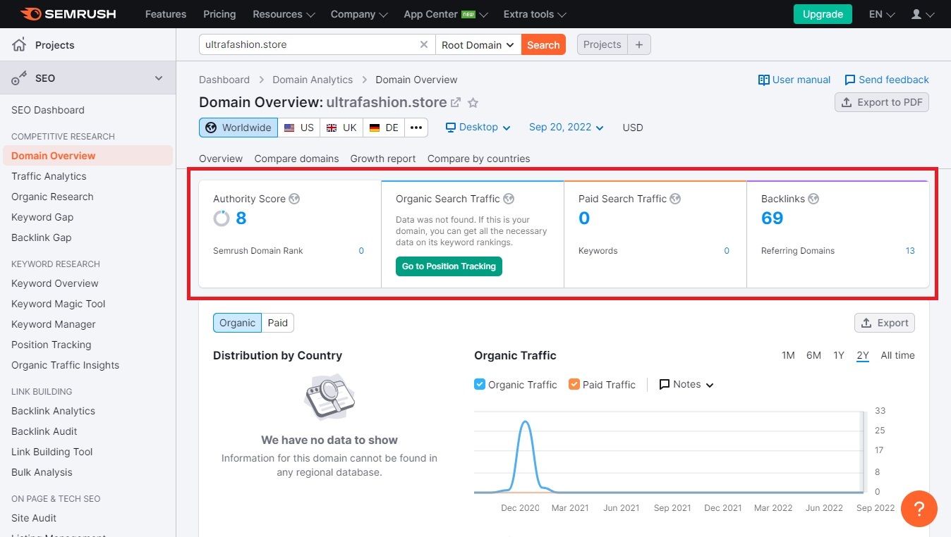Switch to the Growth report tab
Image resolution: width=951 pixels, height=537 pixels.
[383, 159]
